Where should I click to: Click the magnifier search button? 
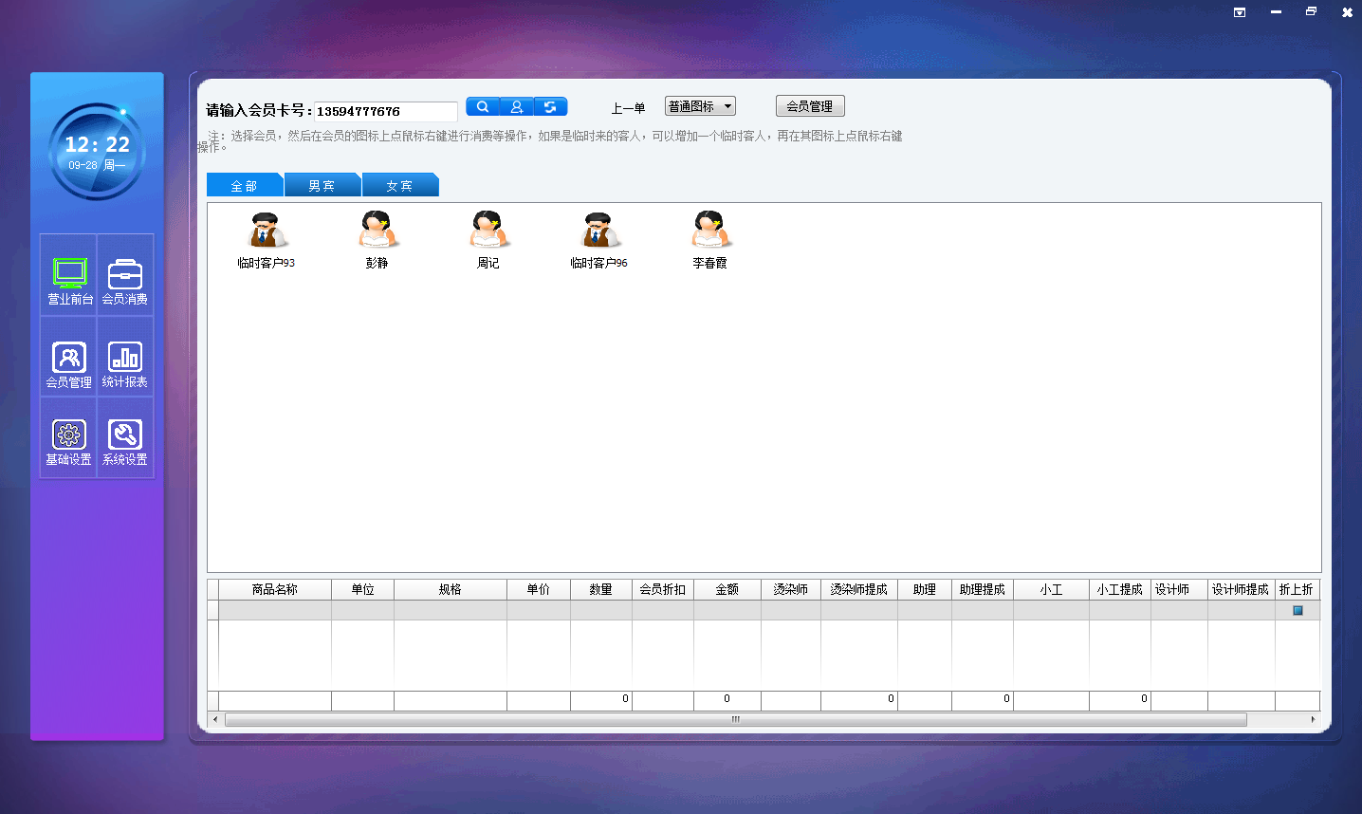pyautogui.click(x=483, y=107)
